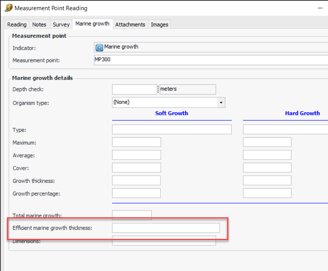Focus Efficient marine growth thickness field
The image size is (328, 271).
(166, 228)
